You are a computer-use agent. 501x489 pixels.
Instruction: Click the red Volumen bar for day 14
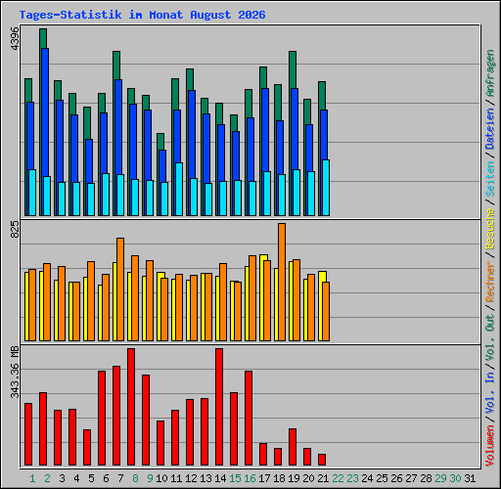point(219,407)
